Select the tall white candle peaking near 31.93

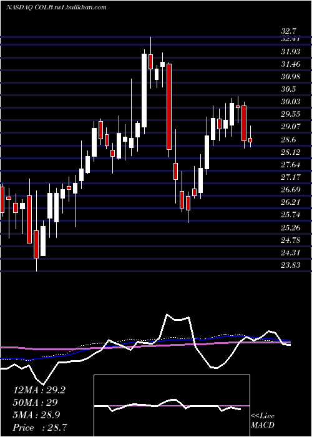click(x=144, y=91)
